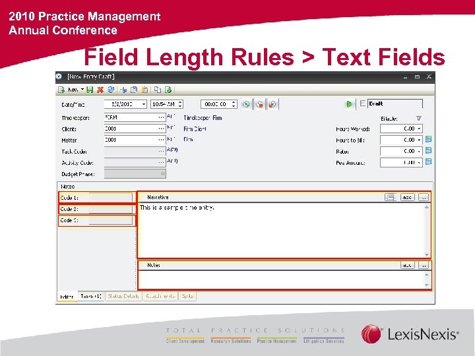Click the green clock timer icon
Image resolution: width=475 pixels, height=356 pixels.
[246, 104]
